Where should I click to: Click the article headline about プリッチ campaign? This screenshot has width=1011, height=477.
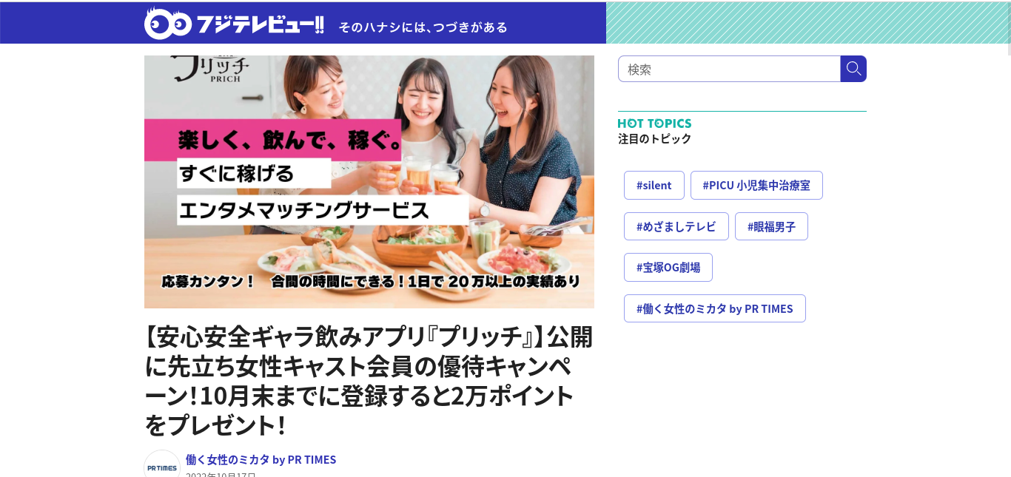(x=369, y=380)
